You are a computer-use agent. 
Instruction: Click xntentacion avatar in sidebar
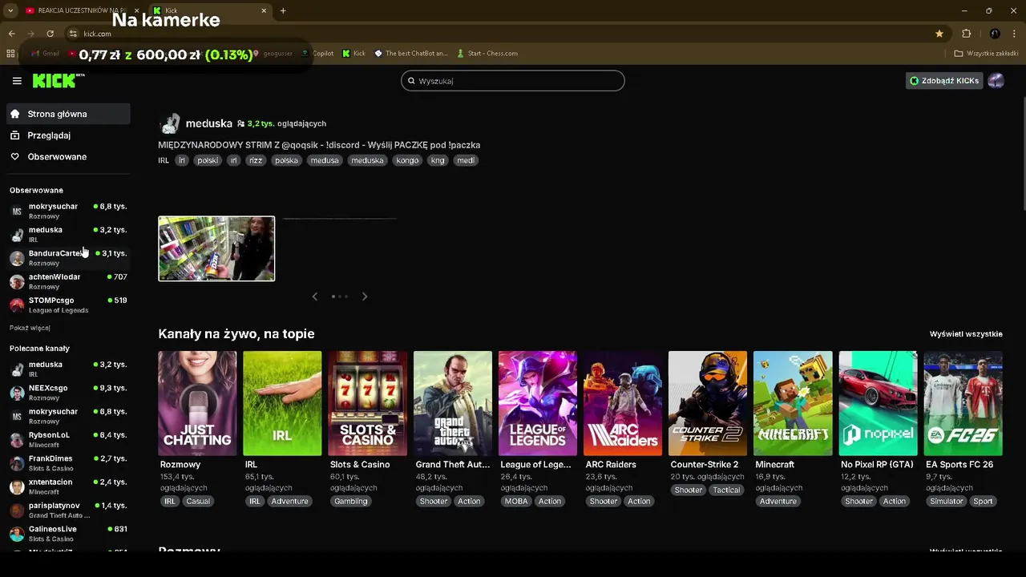(x=17, y=486)
